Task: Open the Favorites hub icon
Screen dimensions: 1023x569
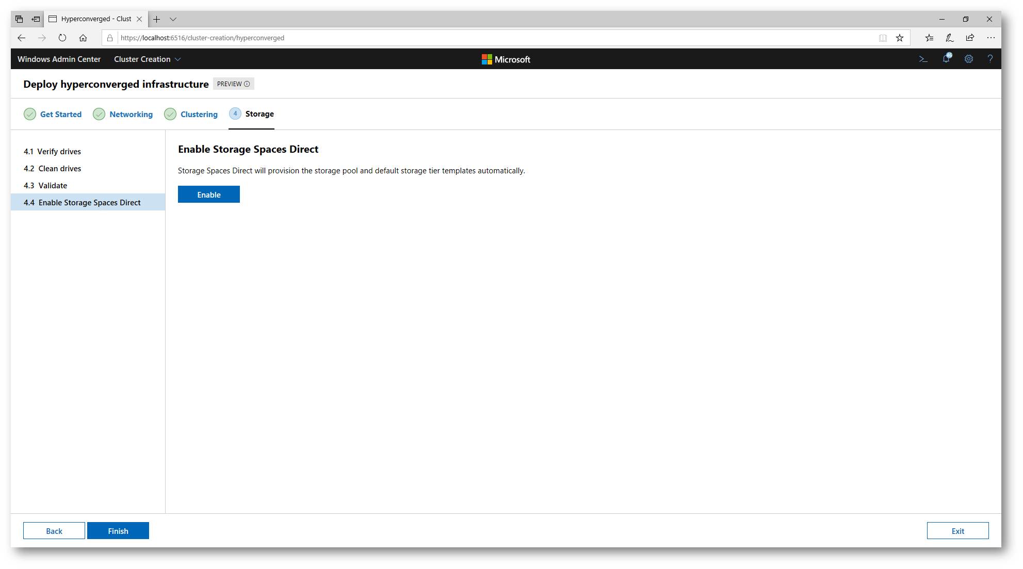Action: (x=929, y=38)
